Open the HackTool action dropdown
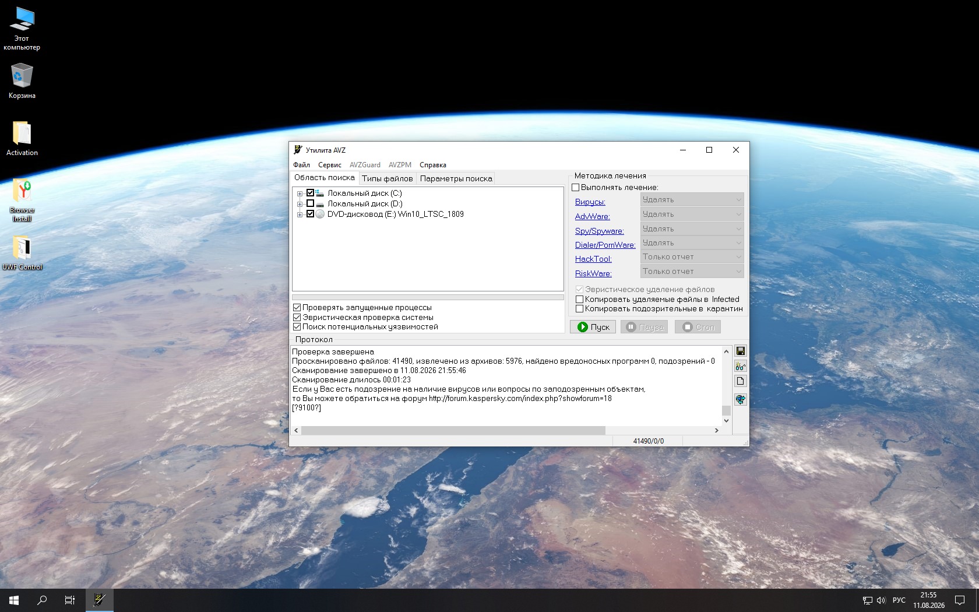Image resolution: width=979 pixels, height=612 pixels. (x=692, y=256)
